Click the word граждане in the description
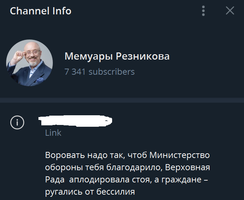This screenshot has height=200, width=244. point(181,180)
